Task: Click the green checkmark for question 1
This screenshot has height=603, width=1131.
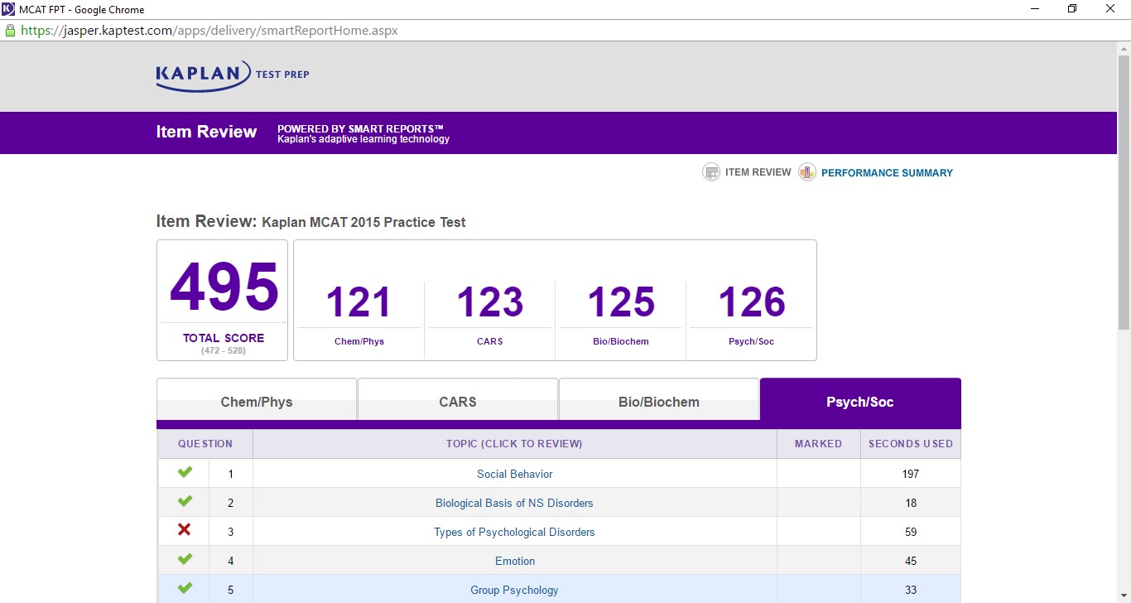Action: (x=185, y=472)
